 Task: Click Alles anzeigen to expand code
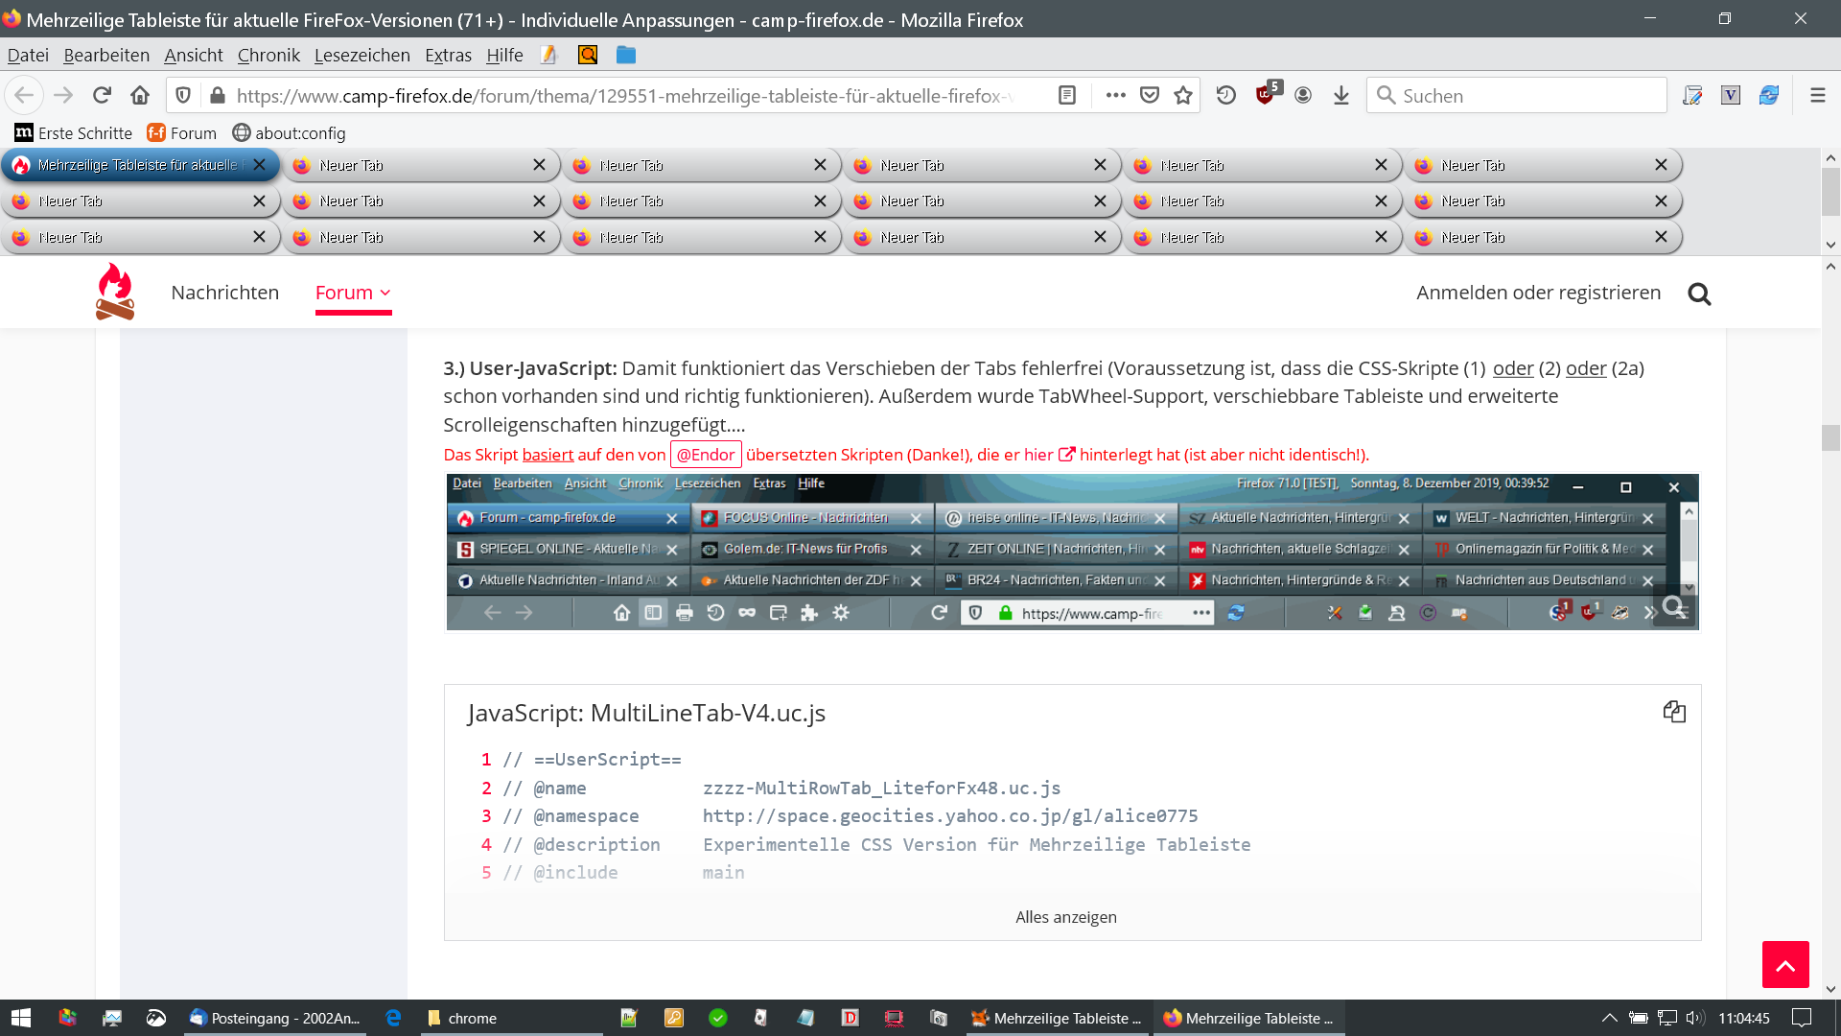(1065, 917)
